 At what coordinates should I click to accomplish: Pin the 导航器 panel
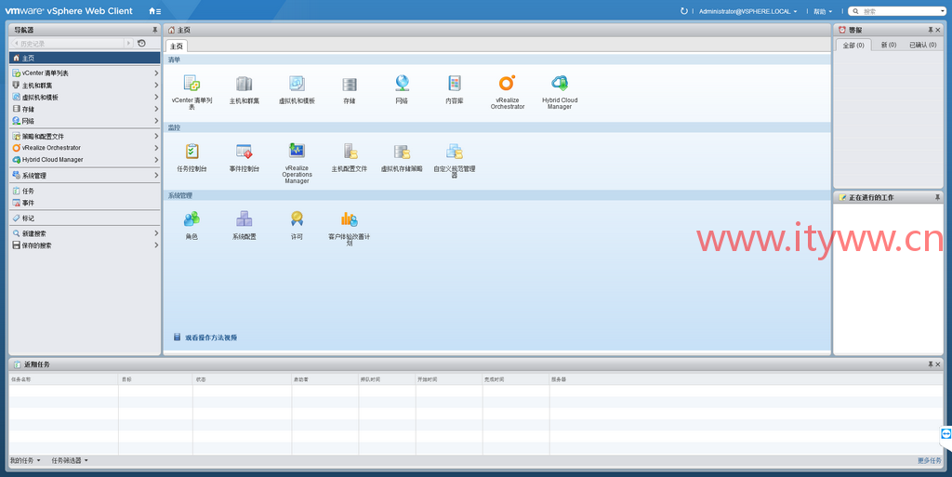pos(155,30)
